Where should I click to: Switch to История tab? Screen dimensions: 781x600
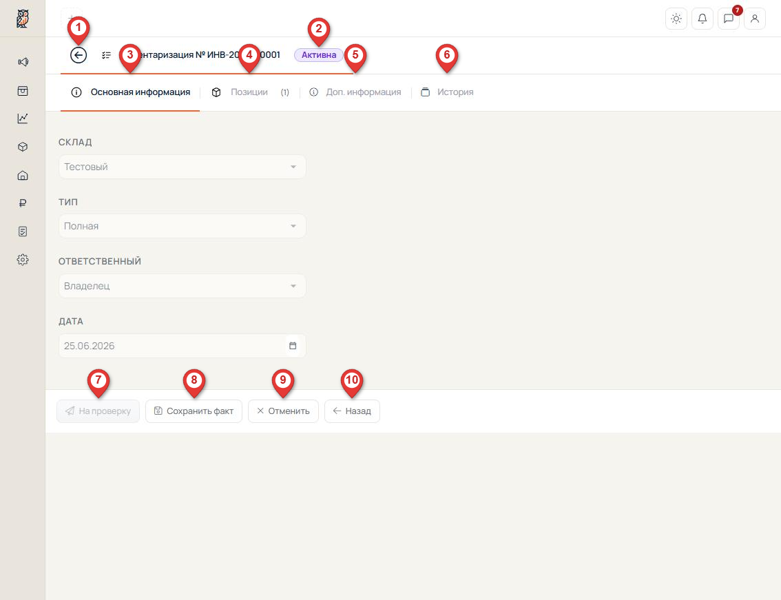[x=447, y=92]
